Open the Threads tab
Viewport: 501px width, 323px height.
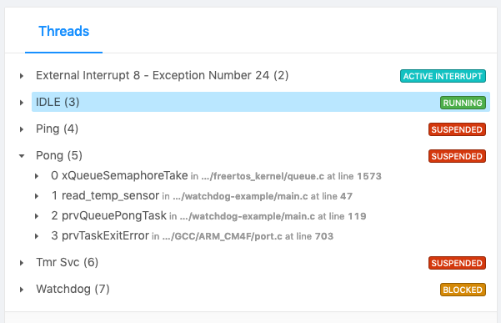64,32
